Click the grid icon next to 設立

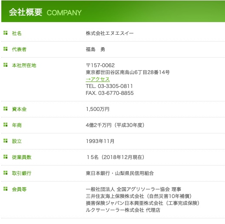click(6, 141)
